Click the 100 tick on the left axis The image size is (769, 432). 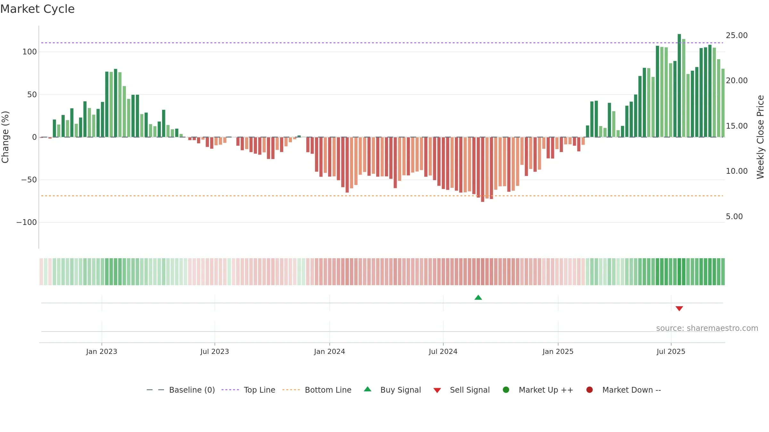[x=29, y=52]
